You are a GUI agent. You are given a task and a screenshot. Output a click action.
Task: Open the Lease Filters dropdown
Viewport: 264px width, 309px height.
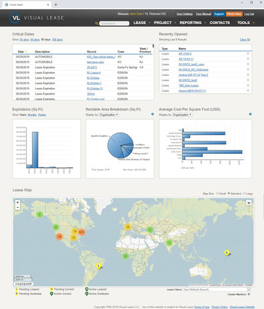217,290
